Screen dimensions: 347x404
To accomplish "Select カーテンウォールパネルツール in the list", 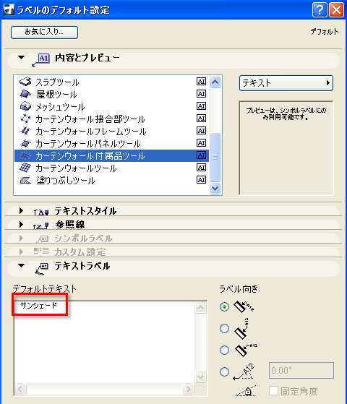I will [x=111, y=143].
